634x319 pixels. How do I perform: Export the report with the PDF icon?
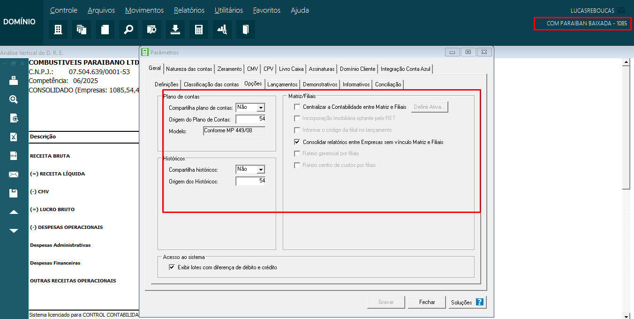[x=14, y=156]
